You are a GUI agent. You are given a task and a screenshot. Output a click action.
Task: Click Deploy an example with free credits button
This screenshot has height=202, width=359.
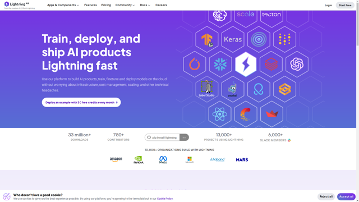(81, 102)
